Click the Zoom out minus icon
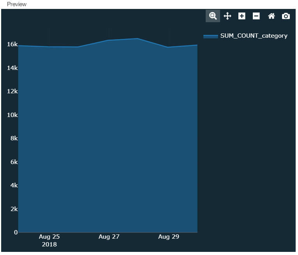Image resolution: width=298 pixels, height=255 pixels. pyautogui.click(x=256, y=16)
